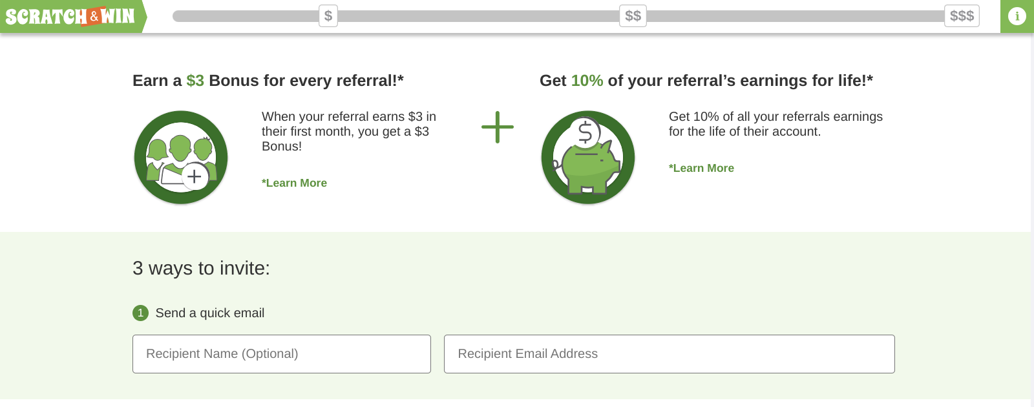The image size is (1034, 407).
Task: Open Learn More under the 10% earnings text
Action: click(701, 169)
